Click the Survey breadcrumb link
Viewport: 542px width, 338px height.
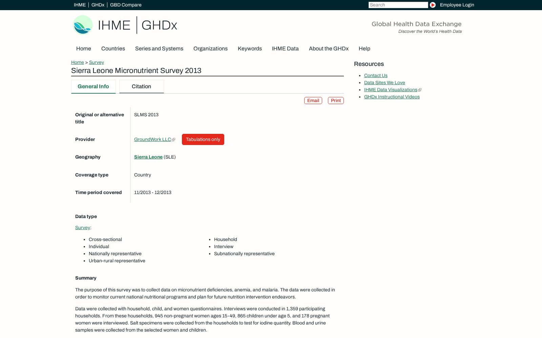[x=97, y=62]
